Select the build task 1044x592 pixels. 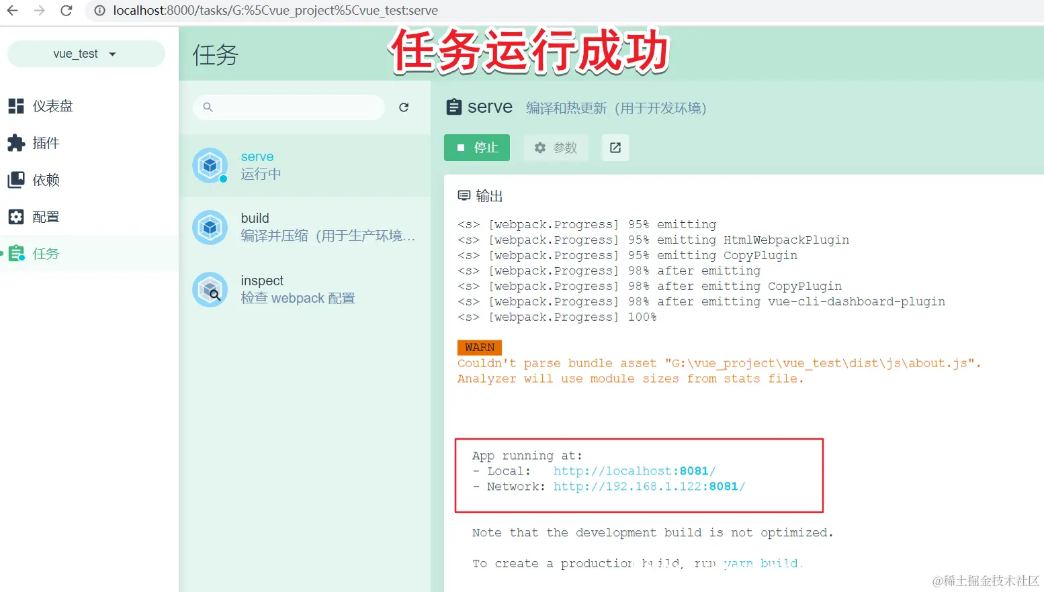coord(305,227)
